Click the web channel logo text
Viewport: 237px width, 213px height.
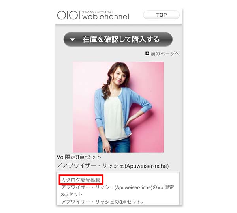click(105, 17)
